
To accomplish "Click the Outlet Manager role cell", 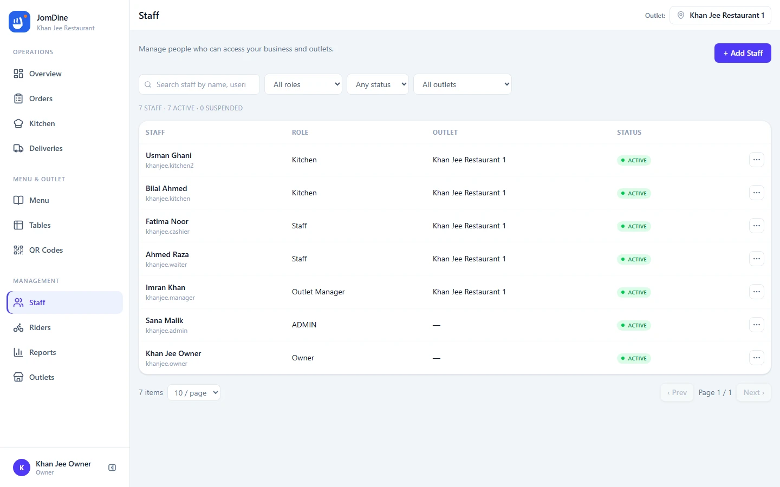I will point(318,292).
